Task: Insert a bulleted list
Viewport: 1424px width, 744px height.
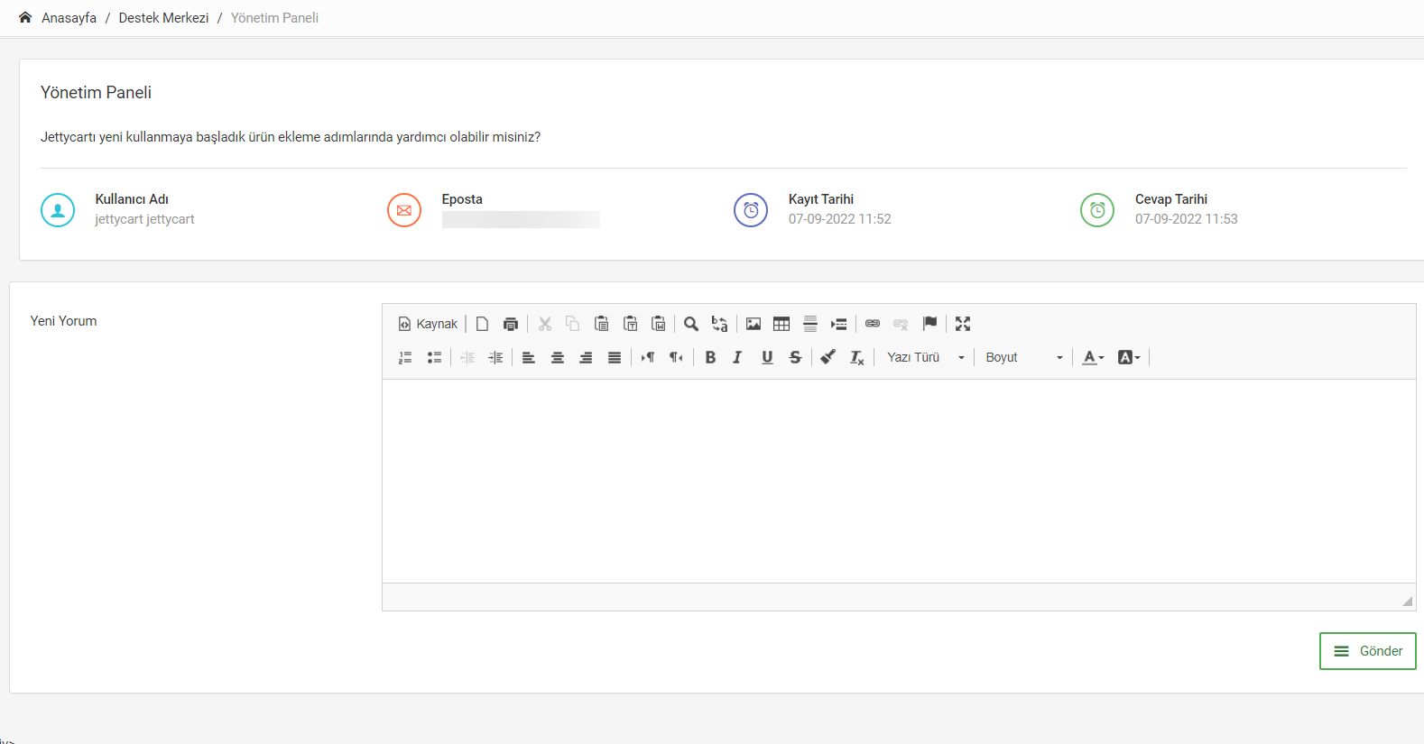Action: coord(434,357)
